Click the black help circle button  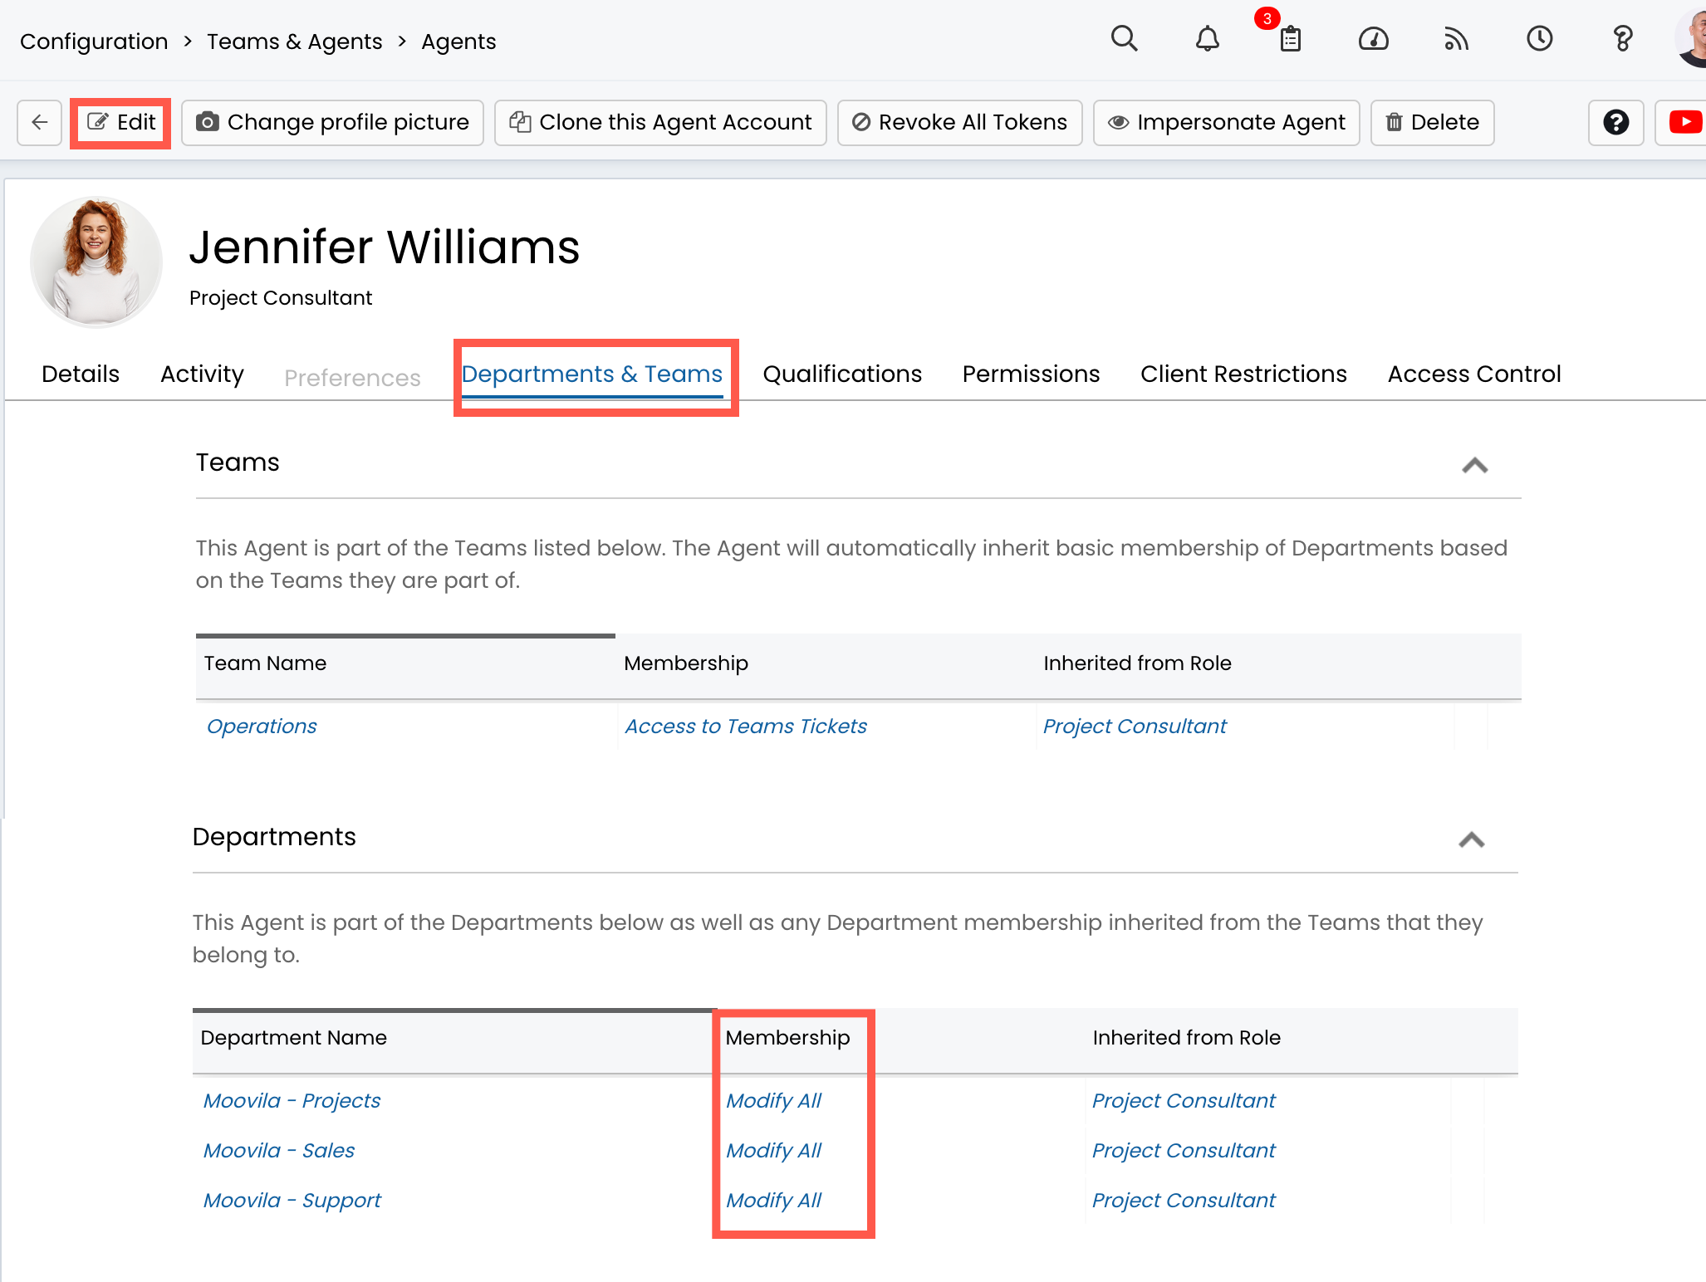(x=1615, y=123)
